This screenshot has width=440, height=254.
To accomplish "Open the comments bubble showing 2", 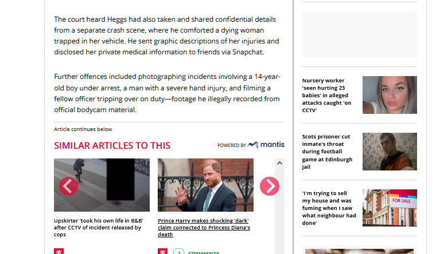I will coord(179,252).
